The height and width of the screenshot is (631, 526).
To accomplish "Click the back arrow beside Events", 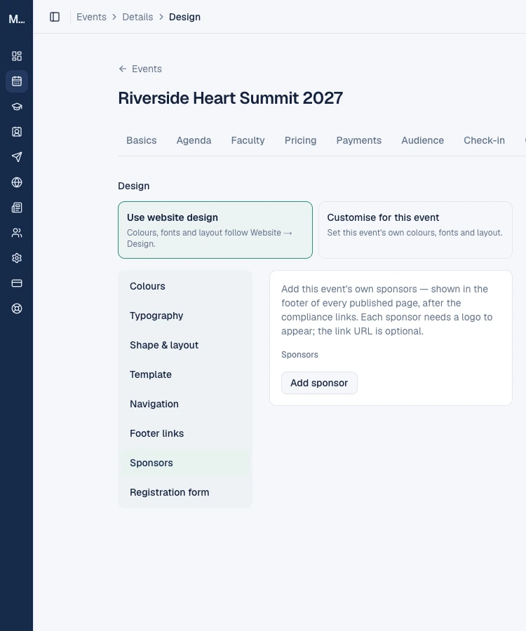I will tap(122, 69).
